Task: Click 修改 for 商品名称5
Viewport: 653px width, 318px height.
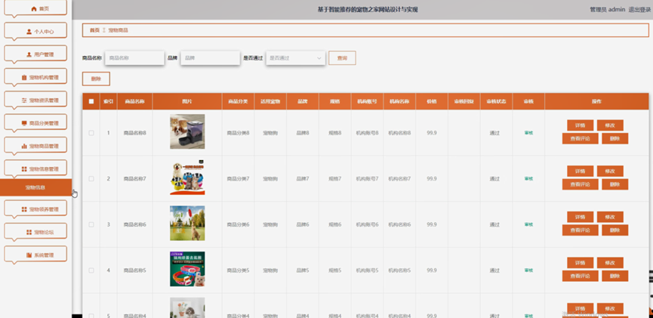Action: click(610, 263)
